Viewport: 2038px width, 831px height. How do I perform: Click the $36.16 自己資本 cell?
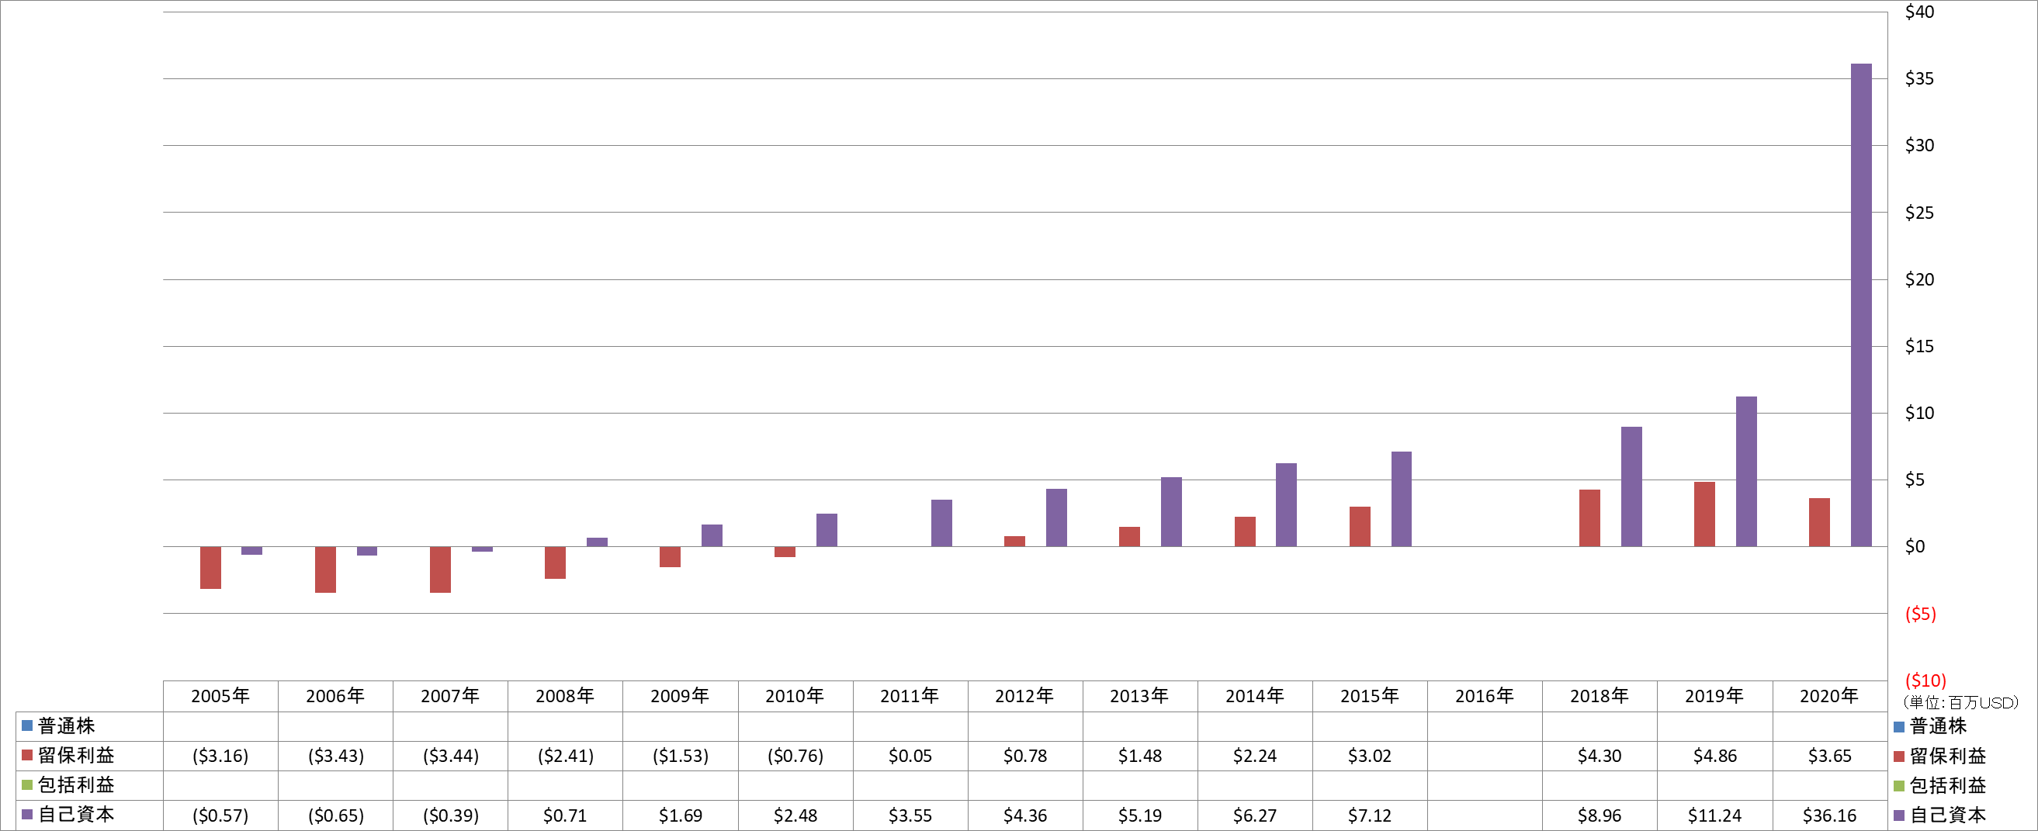click(1829, 815)
